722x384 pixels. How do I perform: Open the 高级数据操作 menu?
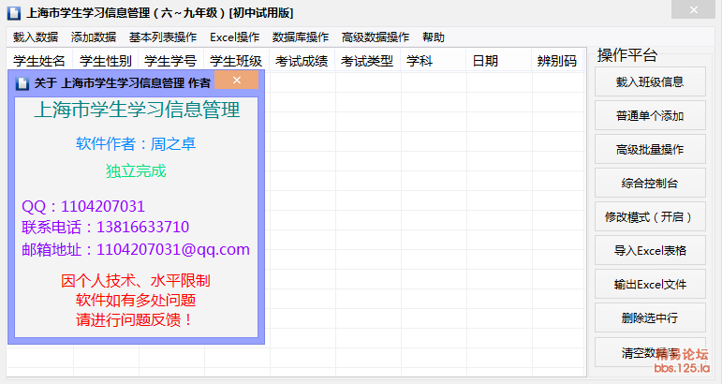[376, 37]
